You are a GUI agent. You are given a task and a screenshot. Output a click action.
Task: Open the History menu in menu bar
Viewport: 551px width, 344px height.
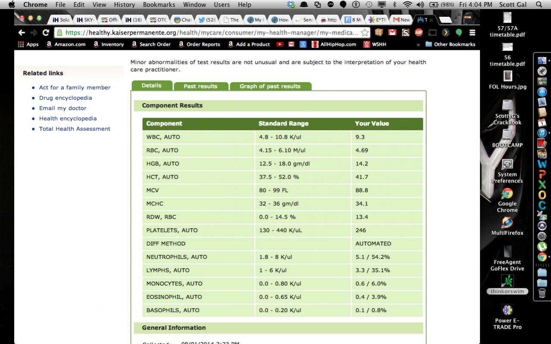click(125, 5)
